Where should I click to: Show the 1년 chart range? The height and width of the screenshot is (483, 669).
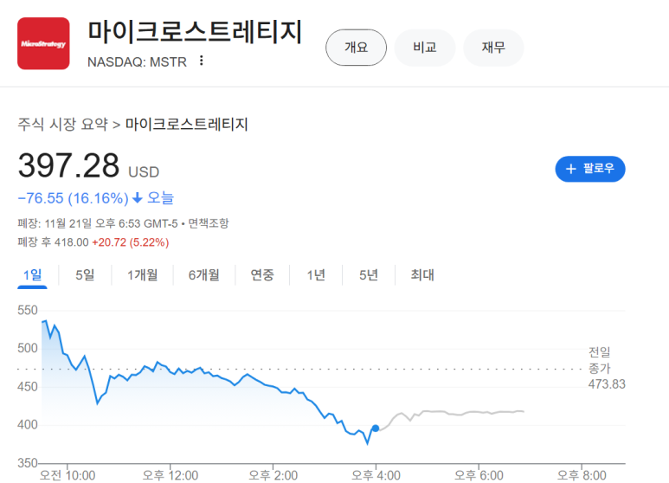[x=316, y=275]
